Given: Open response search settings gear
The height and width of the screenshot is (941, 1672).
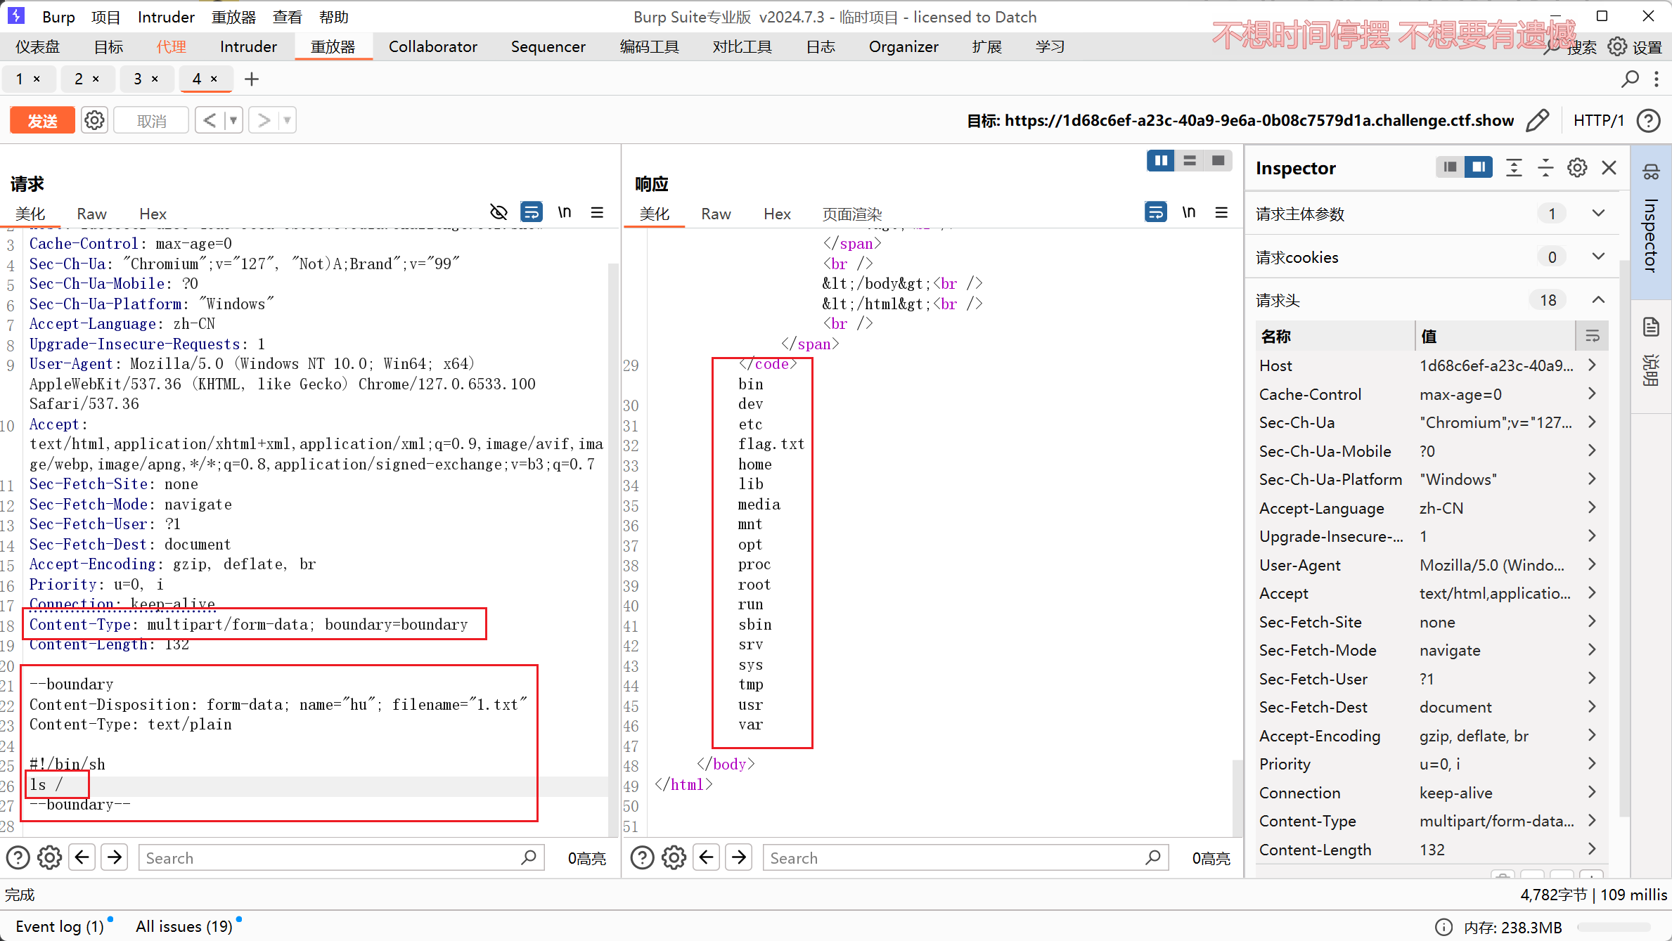Looking at the screenshot, I should (x=674, y=857).
